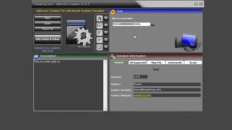Select the textbox control icon
232x130 pixels.
(x=99, y=26)
